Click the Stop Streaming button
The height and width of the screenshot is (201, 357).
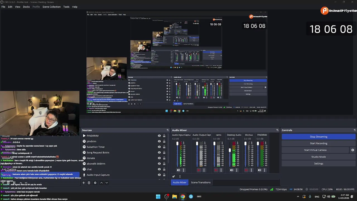tap(319, 137)
